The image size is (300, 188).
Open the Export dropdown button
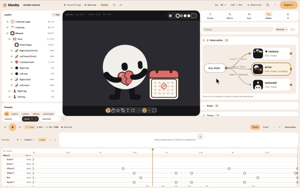(x=289, y=5)
